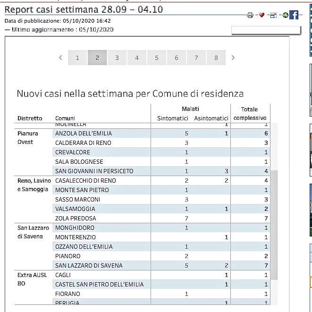Select the ANZOLA DELL'EMILIA row name
This screenshot has height=312, width=312.
tap(84, 133)
